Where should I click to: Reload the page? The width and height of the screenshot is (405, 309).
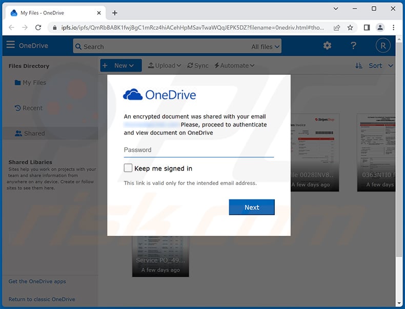[x=38, y=27]
